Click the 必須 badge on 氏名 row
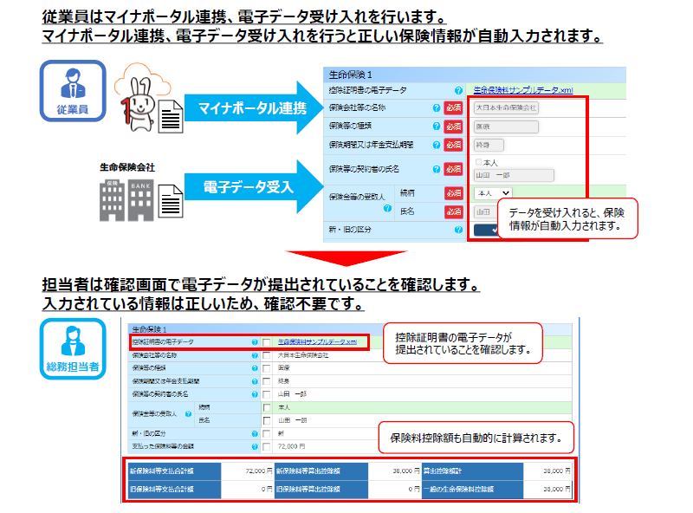The height and width of the screenshot is (513, 693). click(453, 211)
